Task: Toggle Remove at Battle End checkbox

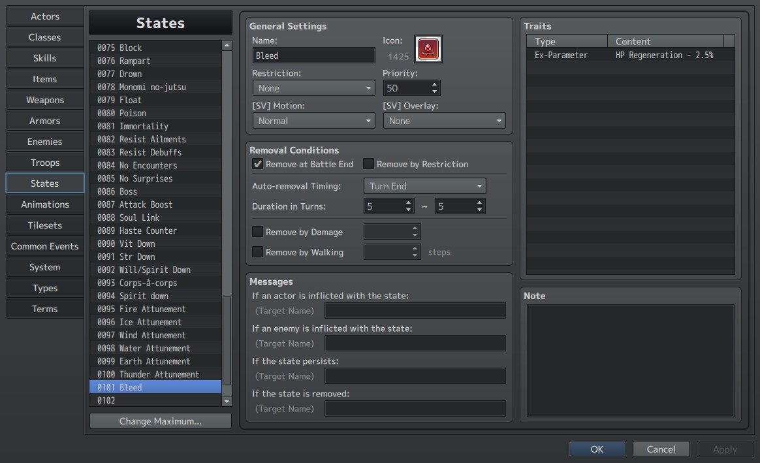Action: [257, 164]
